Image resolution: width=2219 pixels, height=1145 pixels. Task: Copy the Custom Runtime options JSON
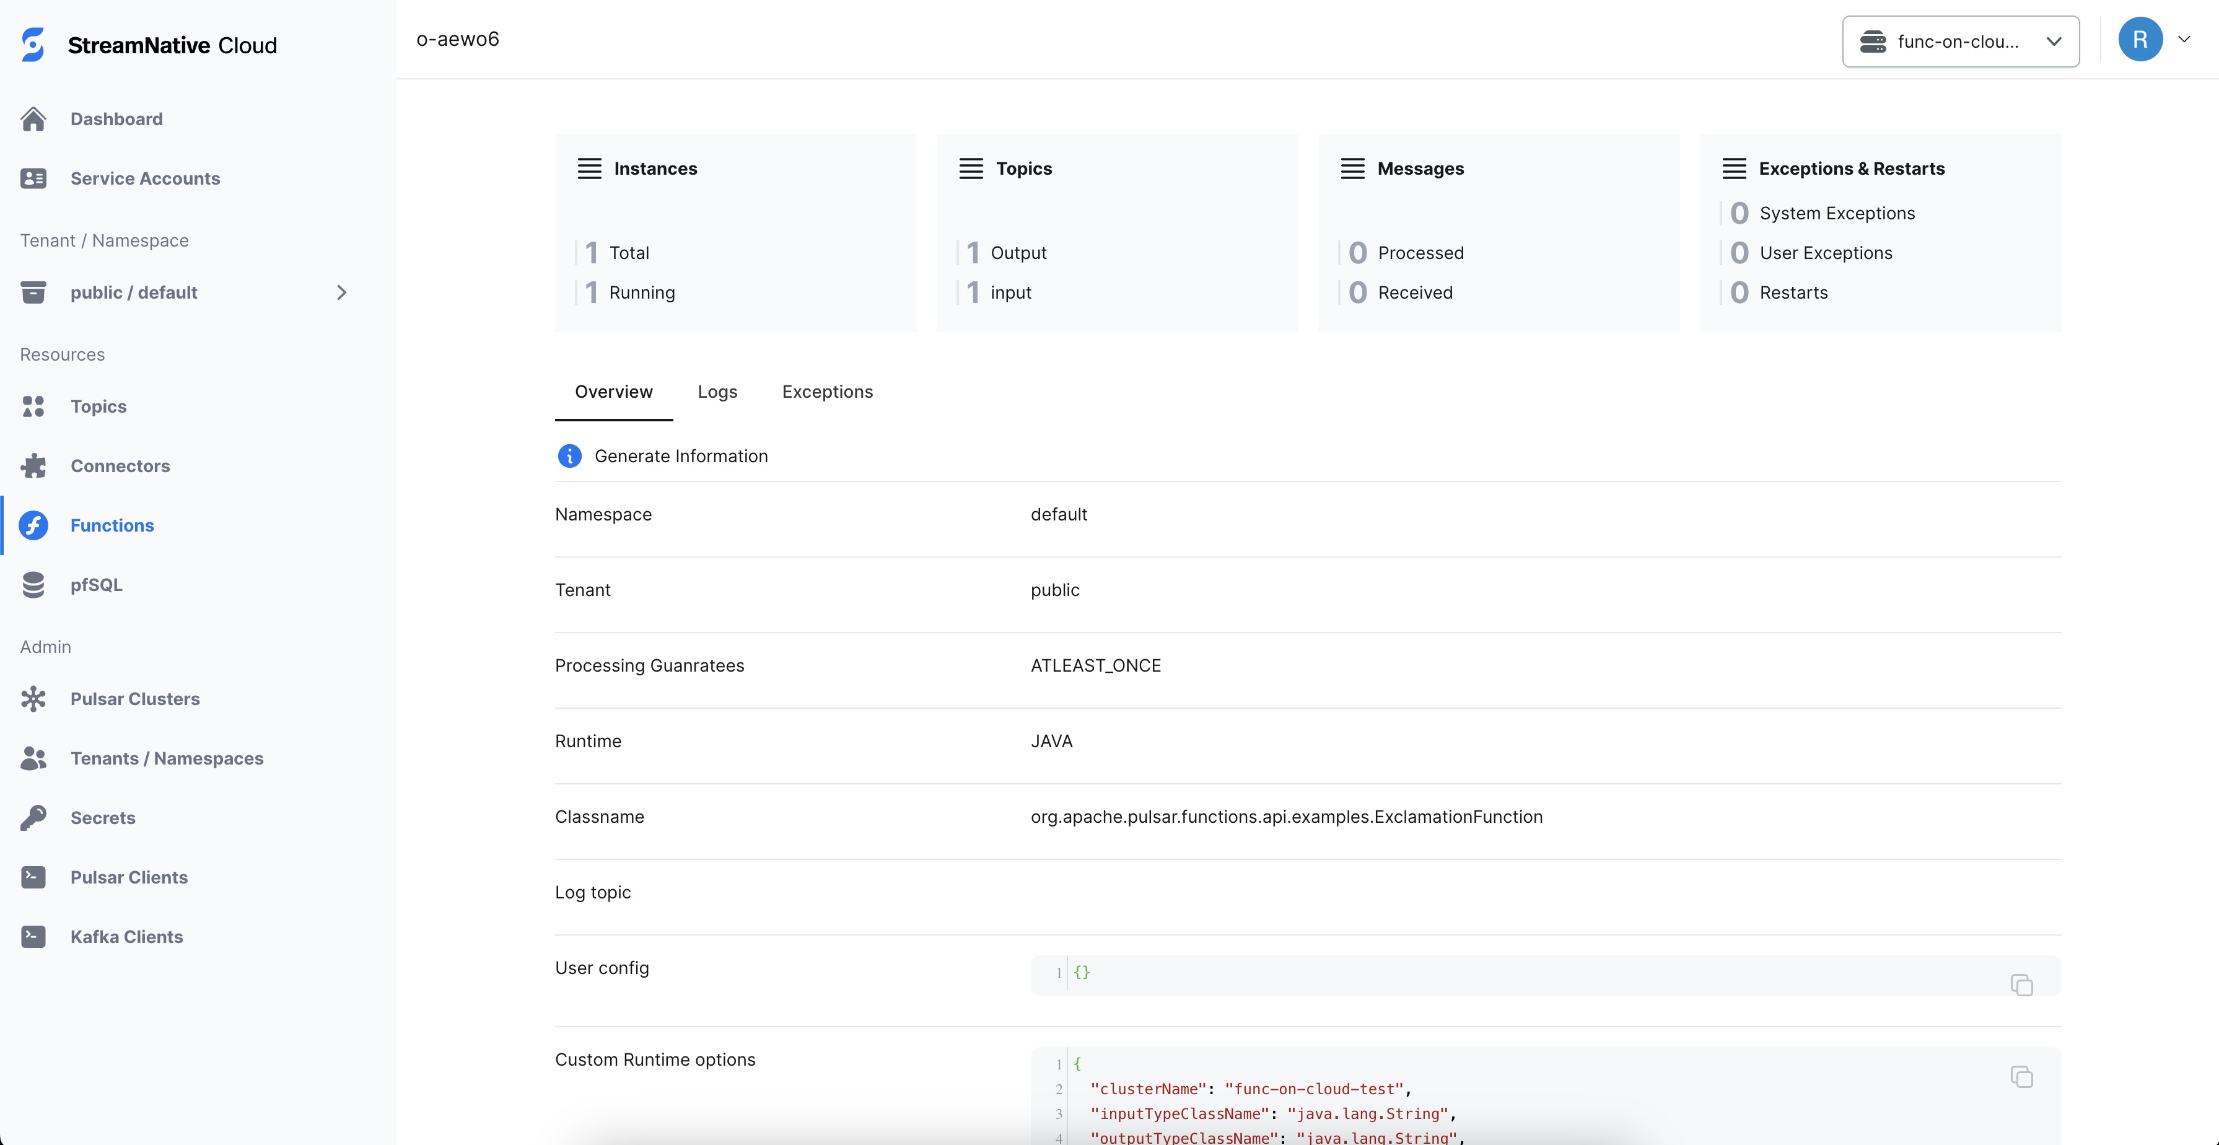2022,1077
